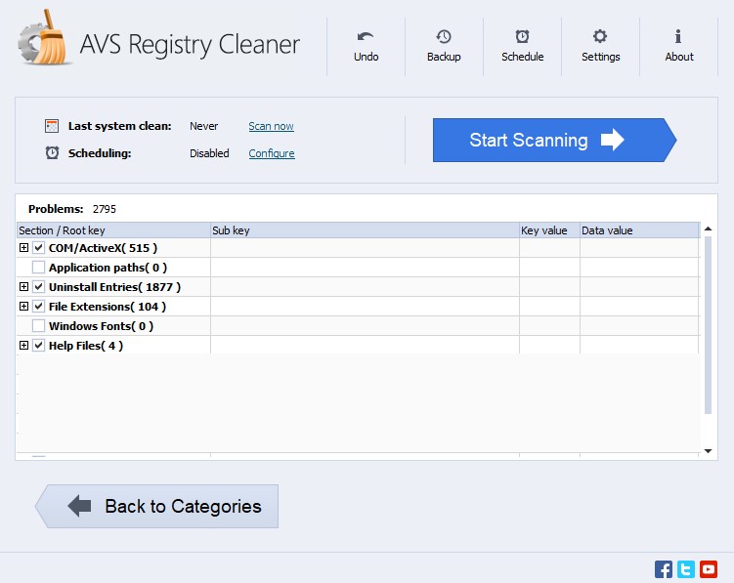Expand the COM/ActiveX section
Image resolution: width=734 pixels, height=583 pixels.
23,247
